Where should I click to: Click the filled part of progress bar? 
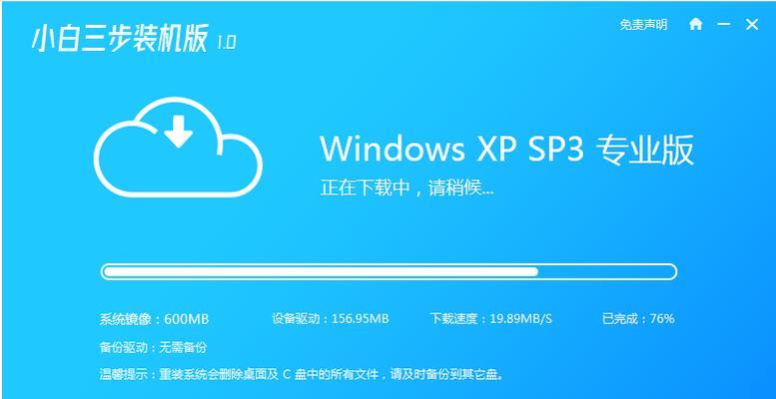point(321,271)
